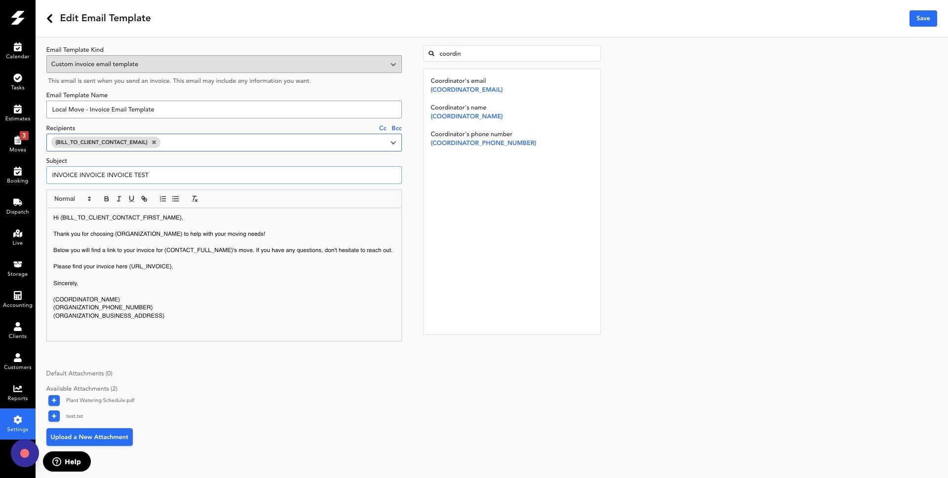The image size is (948, 478).
Task: Apply underline formatting in the editor toolbar
Action: click(x=131, y=199)
